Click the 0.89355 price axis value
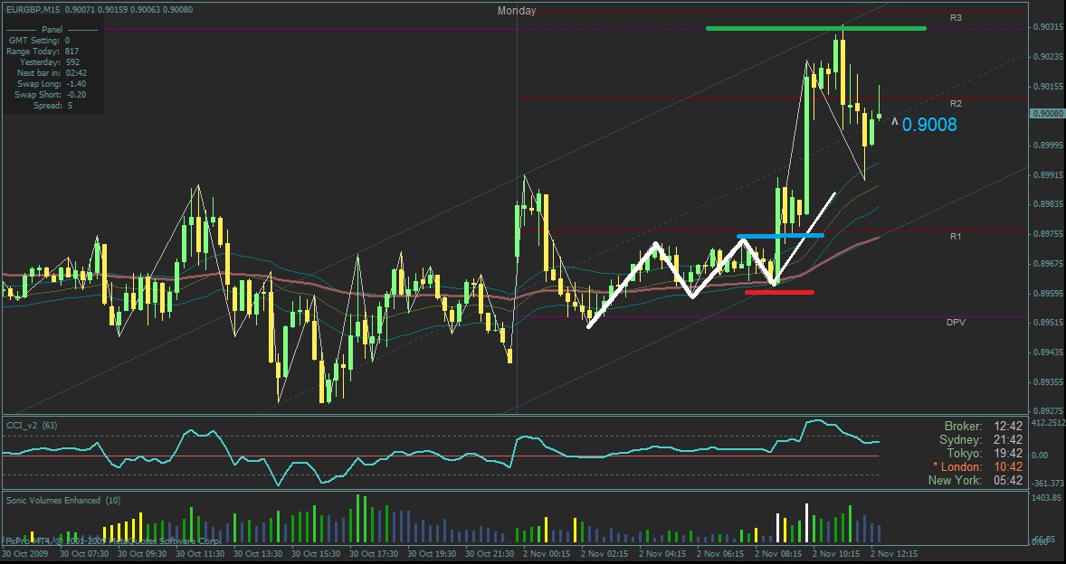Screen dimensions: 1066x564 [1048, 382]
